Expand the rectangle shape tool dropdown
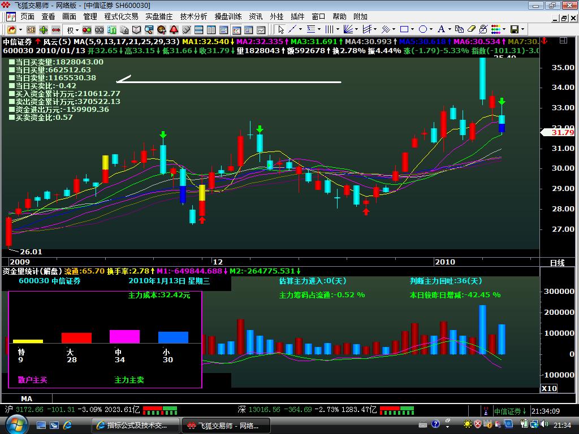Image resolution: width=579 pixels, height=434 pixels. pos(413,29)
